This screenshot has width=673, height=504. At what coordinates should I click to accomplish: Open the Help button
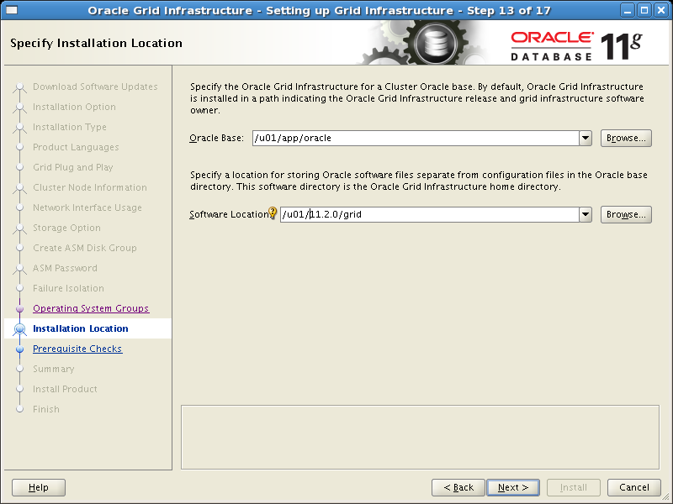pos(39,487)
